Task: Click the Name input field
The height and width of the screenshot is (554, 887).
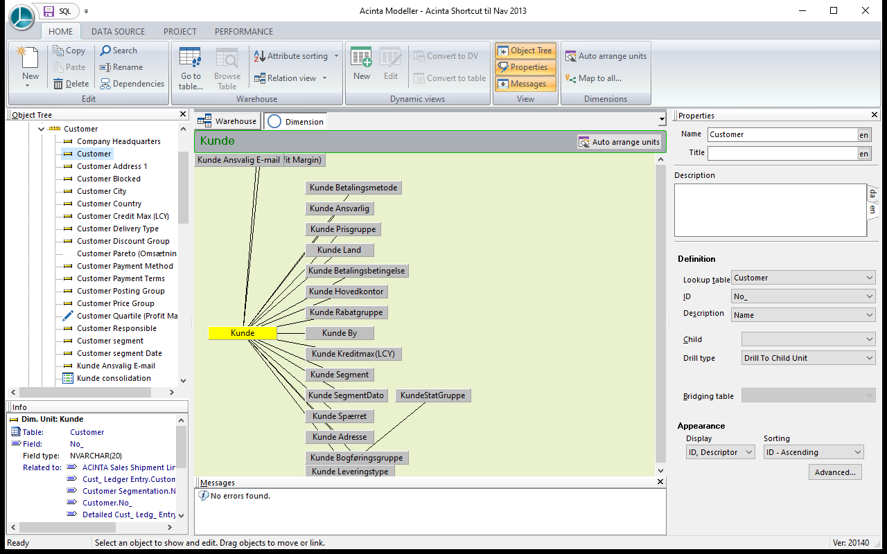Action: pos(782,134)
